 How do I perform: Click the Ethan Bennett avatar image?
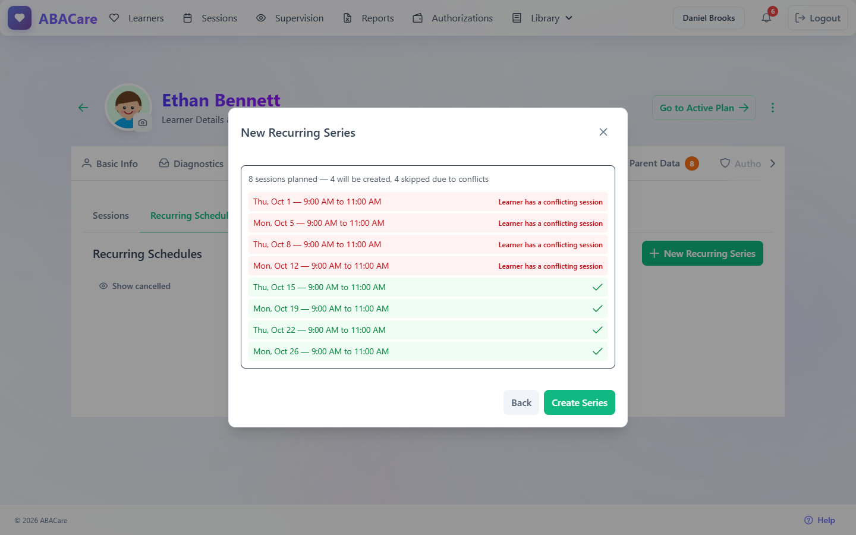(128, 107)
